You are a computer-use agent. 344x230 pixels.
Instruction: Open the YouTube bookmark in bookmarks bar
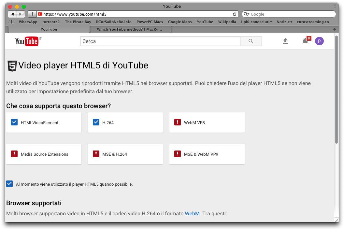205,22
